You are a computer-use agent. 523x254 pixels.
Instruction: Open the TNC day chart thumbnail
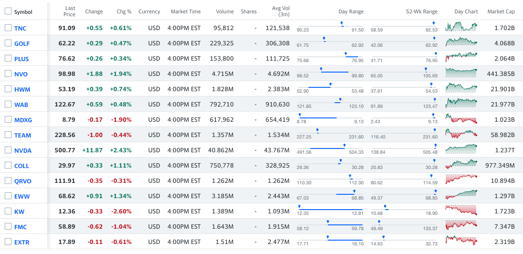461,27
